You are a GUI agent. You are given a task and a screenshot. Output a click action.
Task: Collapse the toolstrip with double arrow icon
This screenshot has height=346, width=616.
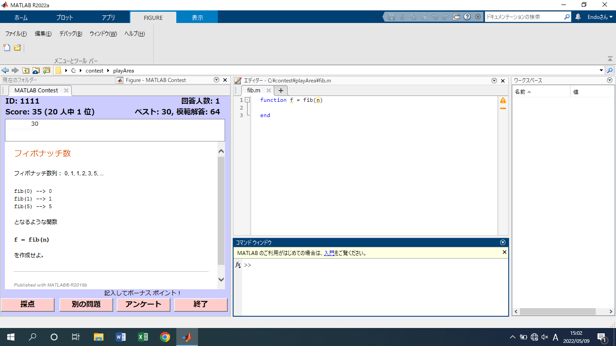tap(610, 59)
